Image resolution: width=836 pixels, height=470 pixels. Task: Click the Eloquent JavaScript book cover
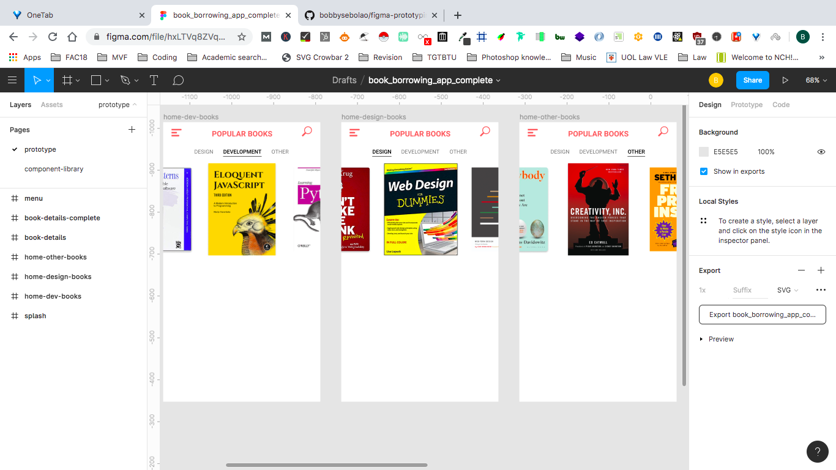(x=242, y=209)
